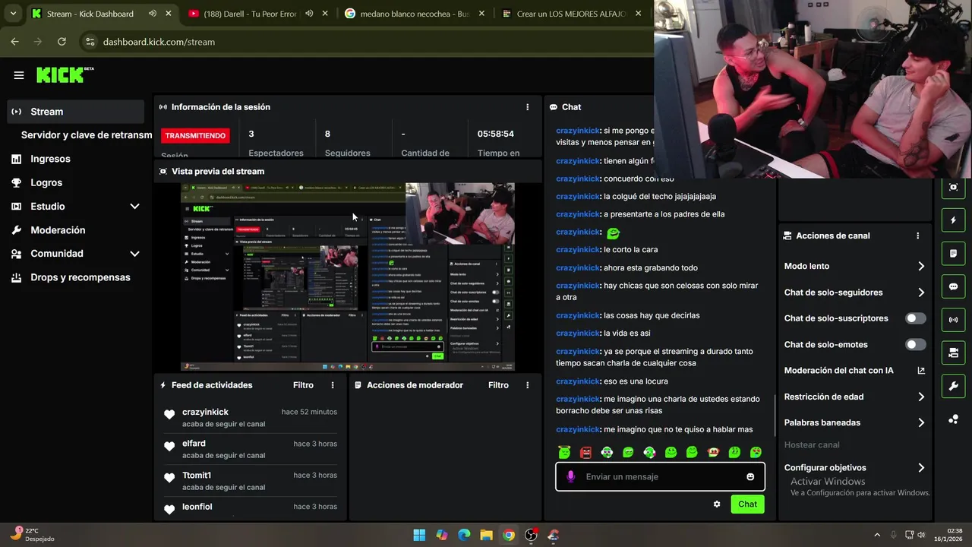Expand Palabras baneadas options
972x547 pixels.
coord(921,422)
